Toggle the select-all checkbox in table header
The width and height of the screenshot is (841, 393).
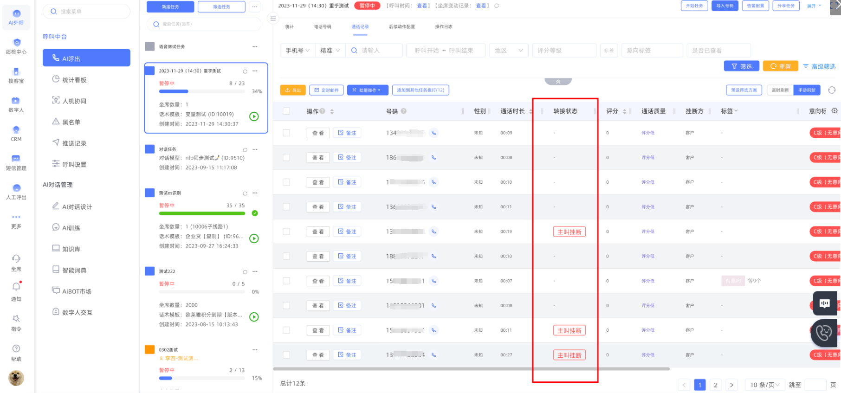point(286,111)
